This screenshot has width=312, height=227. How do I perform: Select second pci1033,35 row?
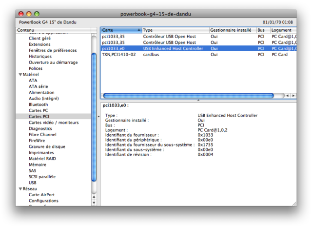pos(198,42)
